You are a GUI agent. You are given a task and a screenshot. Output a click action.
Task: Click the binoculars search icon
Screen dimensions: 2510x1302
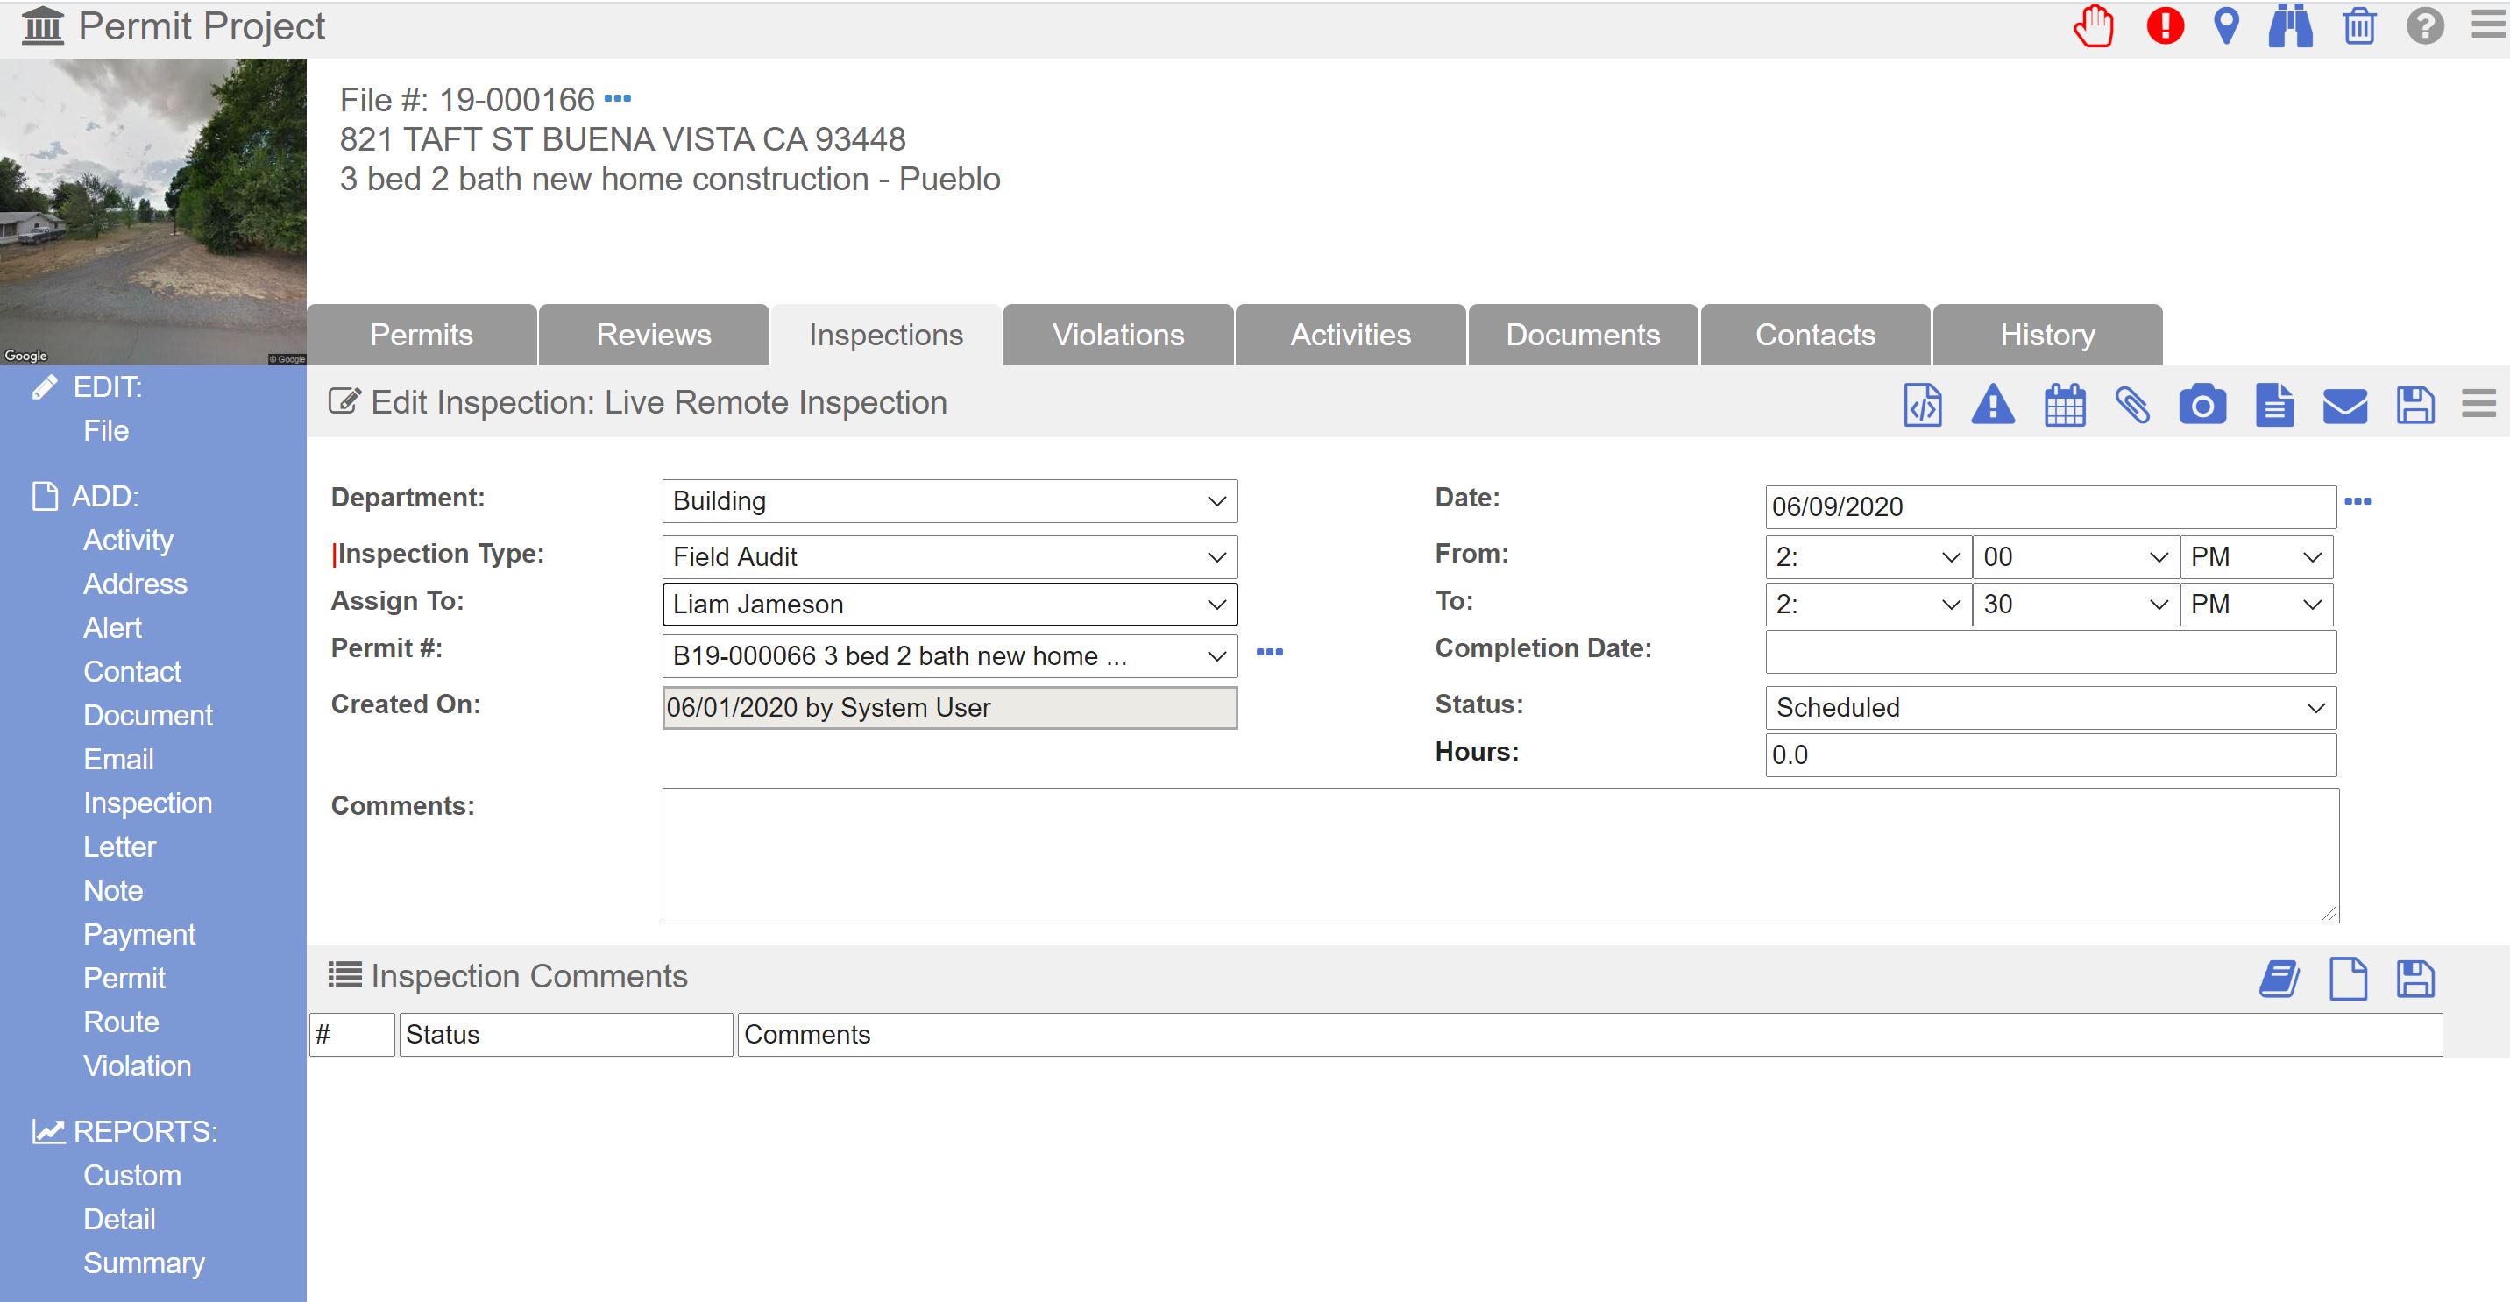point(2290,26)
